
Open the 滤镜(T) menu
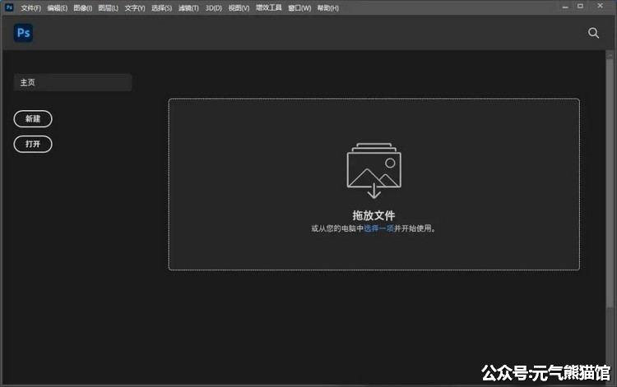[188, 7]
